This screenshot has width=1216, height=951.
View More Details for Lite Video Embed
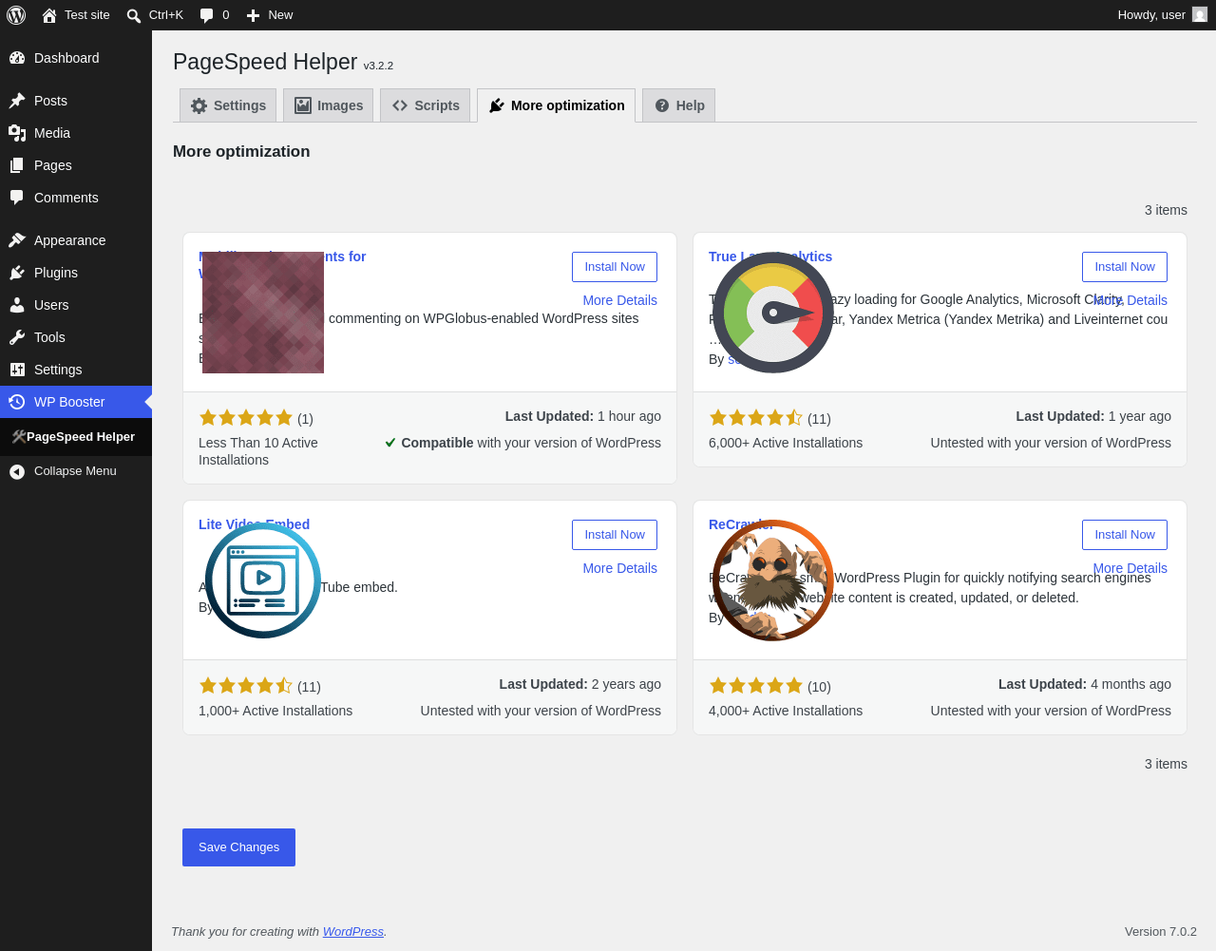click(619, 568)
